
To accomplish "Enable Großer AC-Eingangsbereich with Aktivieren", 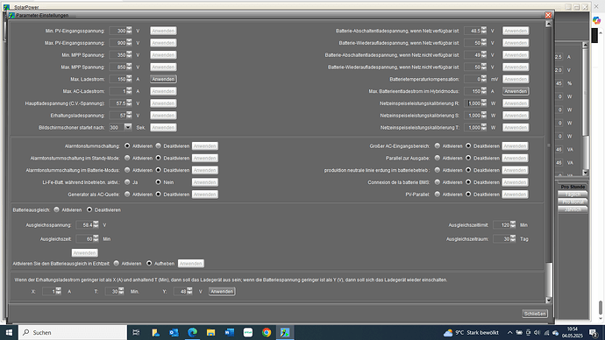I will 438,146.
